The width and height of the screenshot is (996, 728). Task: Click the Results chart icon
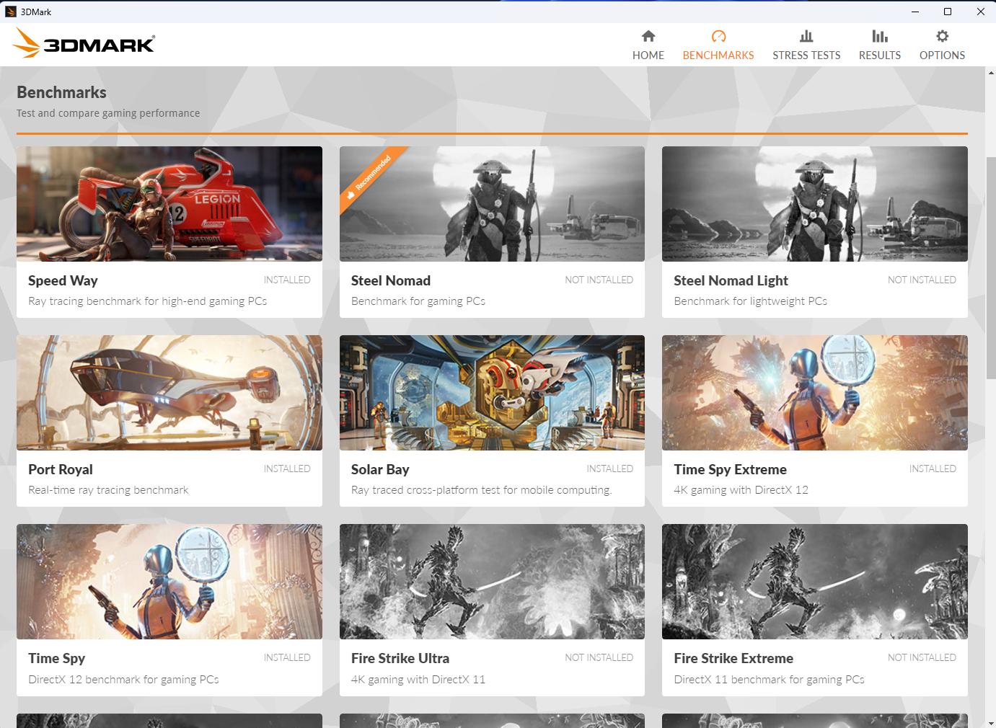coord(879,36)
